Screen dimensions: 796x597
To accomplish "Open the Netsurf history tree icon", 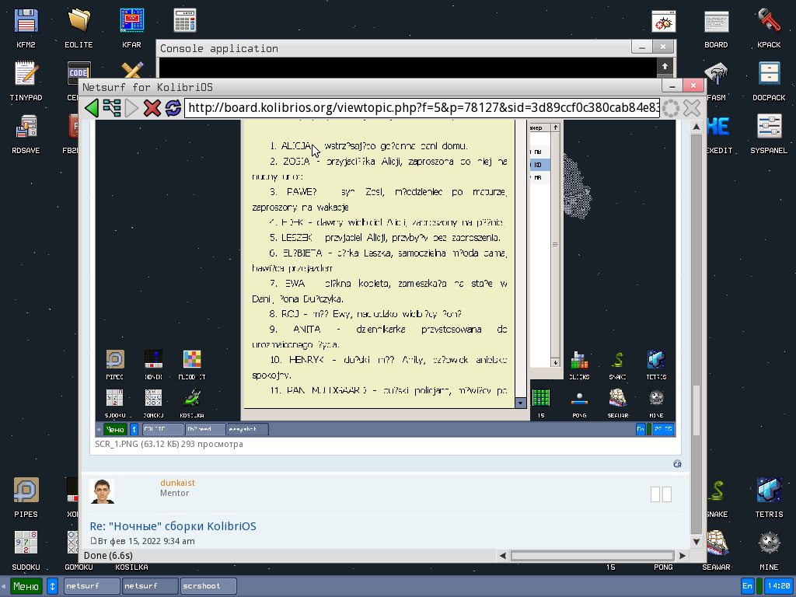I will (112, 108).
